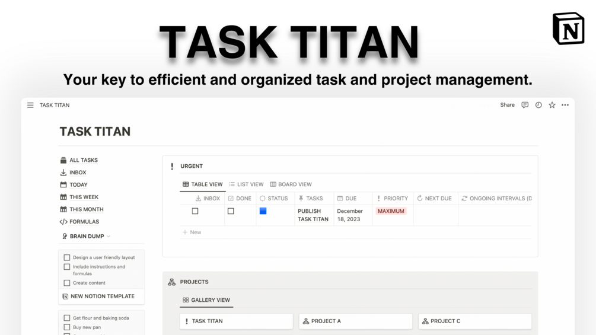Open the THIS WEEK page link
596x335 pixels.
click(x=84, y=197)
